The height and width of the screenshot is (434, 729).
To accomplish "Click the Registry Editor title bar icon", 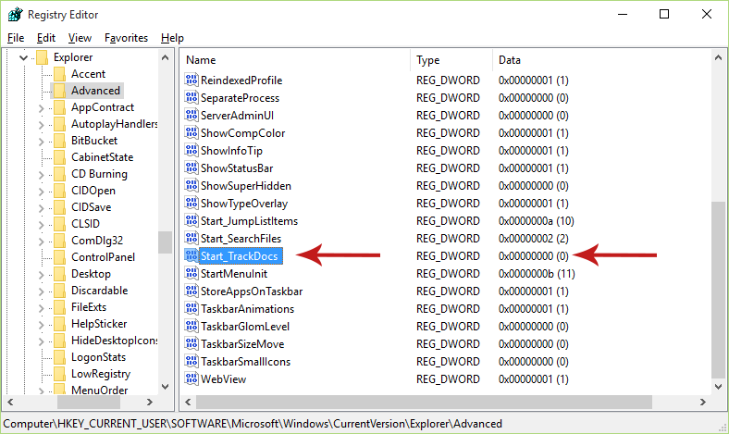I will coord(16,15).
